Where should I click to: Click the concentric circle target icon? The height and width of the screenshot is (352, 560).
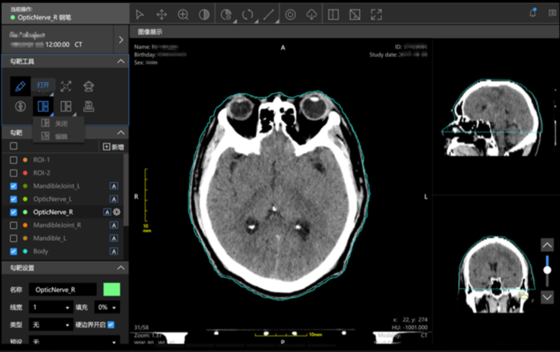tap(290, 15)
